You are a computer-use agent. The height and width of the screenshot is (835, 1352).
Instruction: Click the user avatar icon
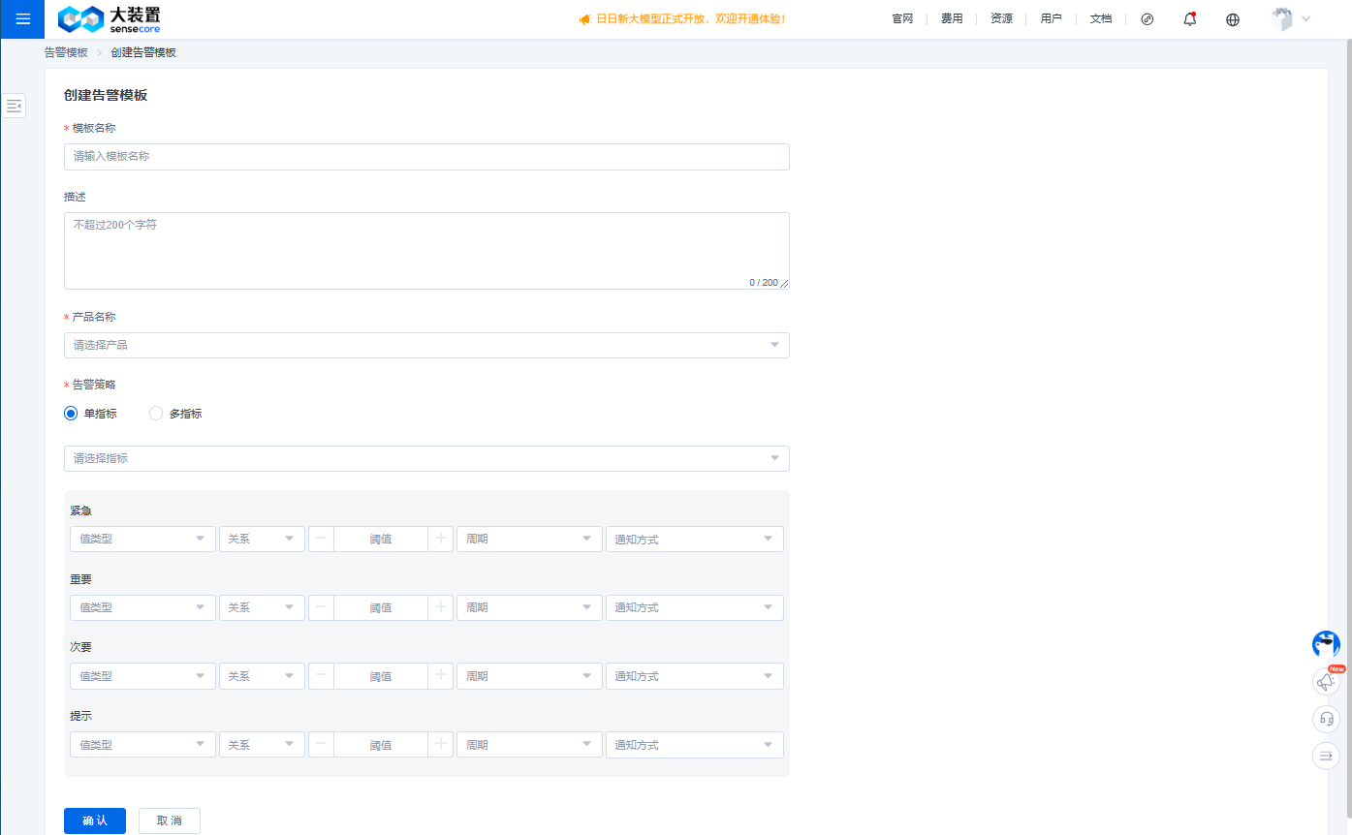pos(1282,18)
